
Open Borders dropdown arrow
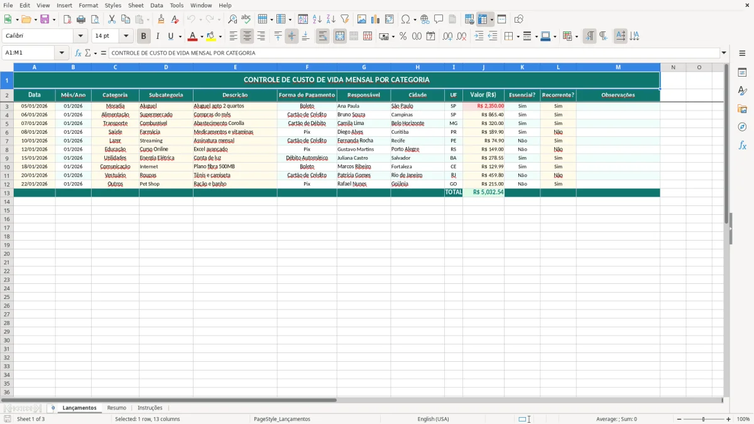point(518,36)
